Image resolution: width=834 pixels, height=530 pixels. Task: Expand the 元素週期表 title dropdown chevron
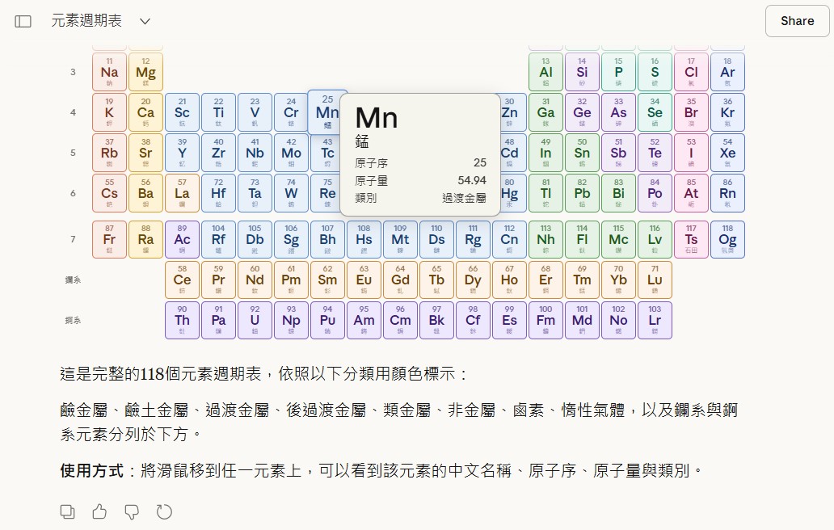(x=145, y=21)
